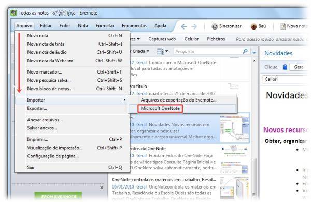
Task: Open the Geral notebook selector
Action: click(x=299, y=67)
